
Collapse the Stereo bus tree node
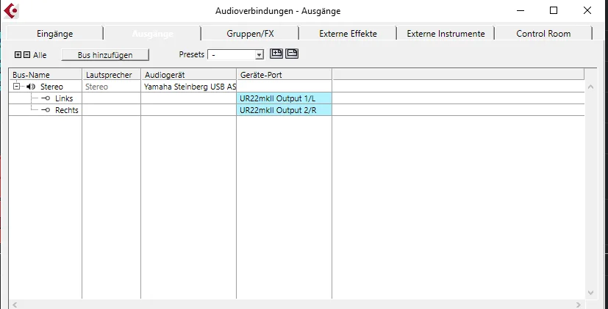[16, 87]
